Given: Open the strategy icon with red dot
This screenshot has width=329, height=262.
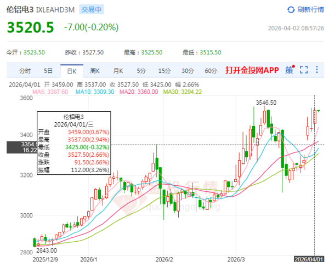Looking at the screenshot, I should coord(290,70).
